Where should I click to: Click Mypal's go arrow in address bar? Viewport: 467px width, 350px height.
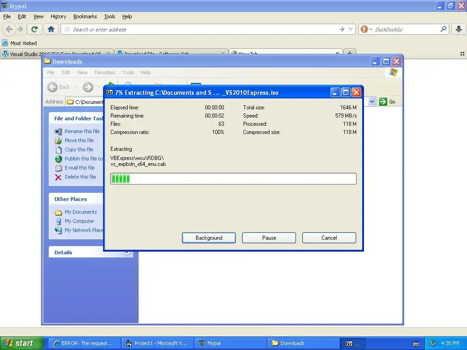[342, 29]
